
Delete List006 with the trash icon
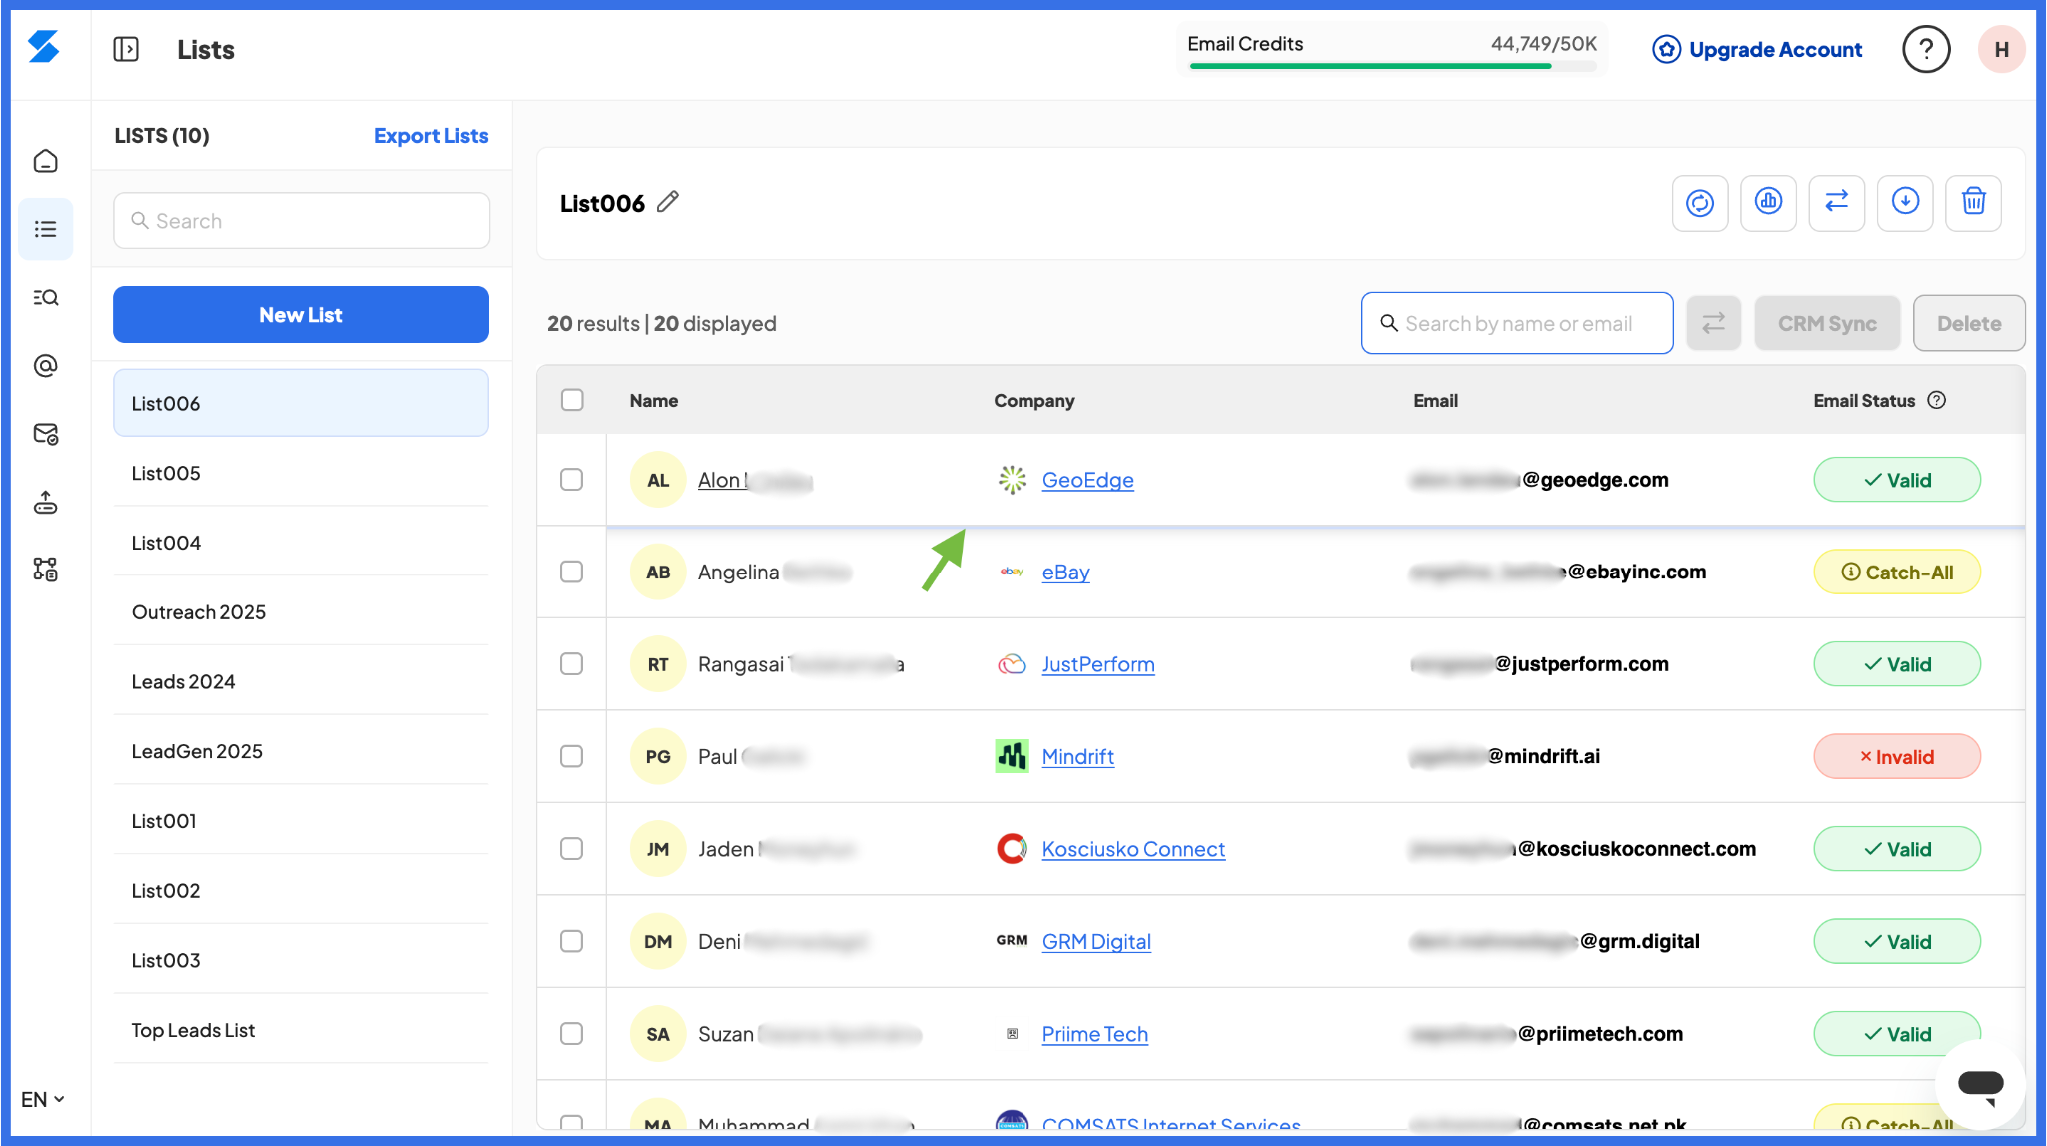[x=1973, y=203]
